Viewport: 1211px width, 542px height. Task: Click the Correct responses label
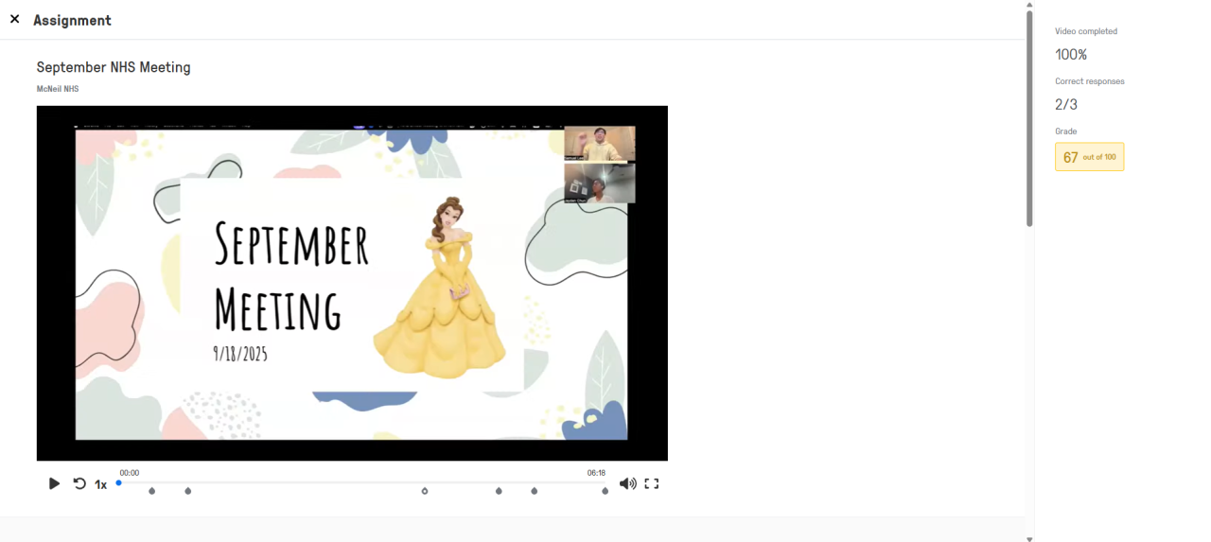tap(1090, 81)
